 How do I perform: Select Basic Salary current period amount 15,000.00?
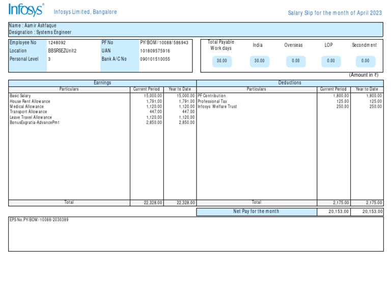tap(153, 96)
